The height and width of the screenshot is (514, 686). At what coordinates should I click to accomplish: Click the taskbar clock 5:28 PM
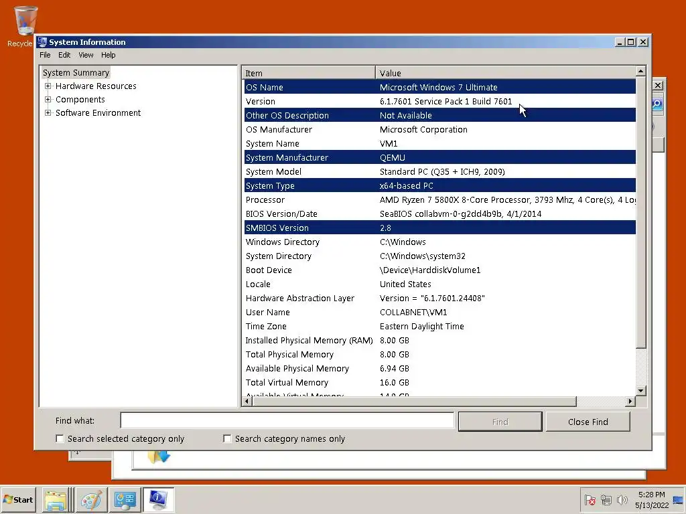click(x=651, y=495)
